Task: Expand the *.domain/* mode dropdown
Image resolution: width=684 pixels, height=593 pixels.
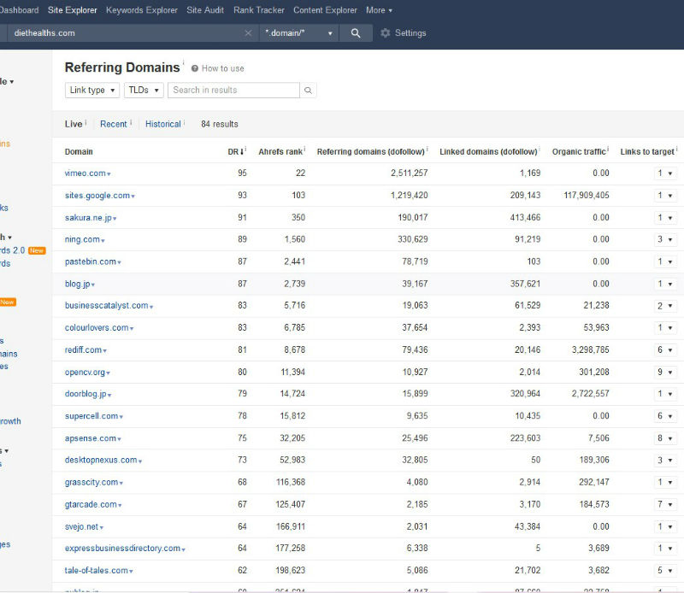Action: click(x=299, y=33)
